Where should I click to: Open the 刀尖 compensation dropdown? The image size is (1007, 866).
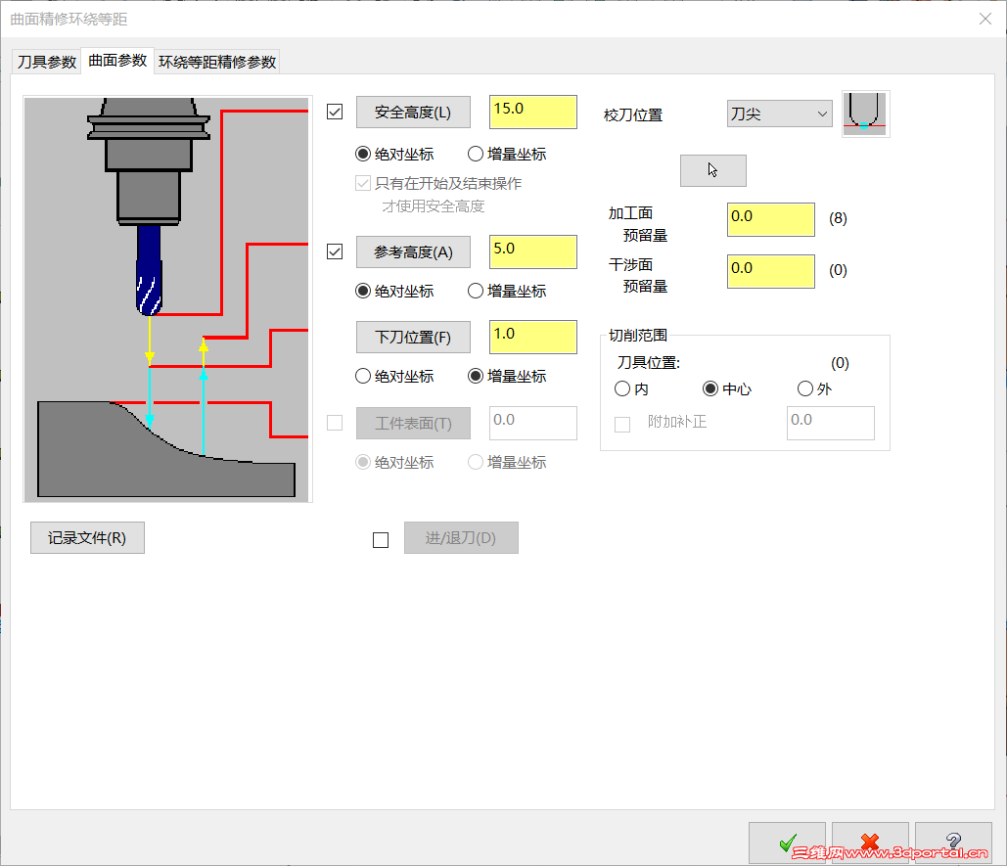[x=779, y=114]
